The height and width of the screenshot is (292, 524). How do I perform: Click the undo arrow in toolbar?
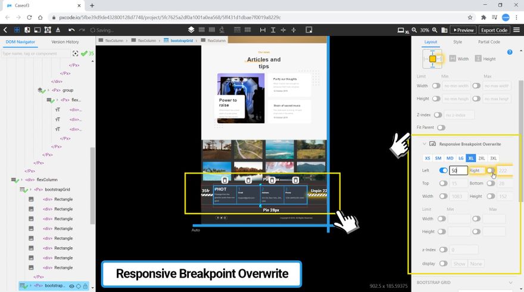[x=71, y=30]
